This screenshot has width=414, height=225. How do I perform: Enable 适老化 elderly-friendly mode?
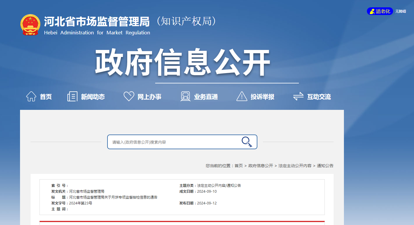pyautogui.click(x=380, y=11)
